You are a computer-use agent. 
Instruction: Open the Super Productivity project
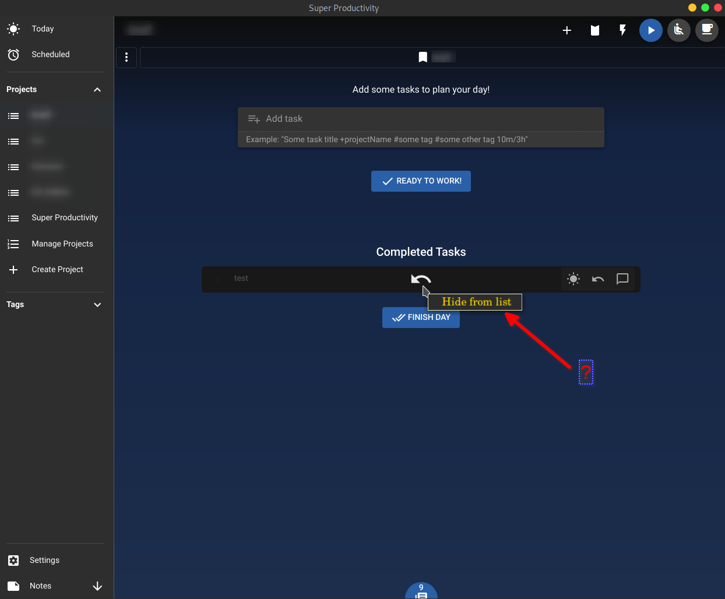coord(65,217)
